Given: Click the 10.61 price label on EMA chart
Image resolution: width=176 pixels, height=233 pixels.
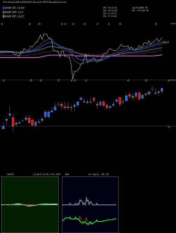Looking at the screenshot, I should click(x=165, y=42).
